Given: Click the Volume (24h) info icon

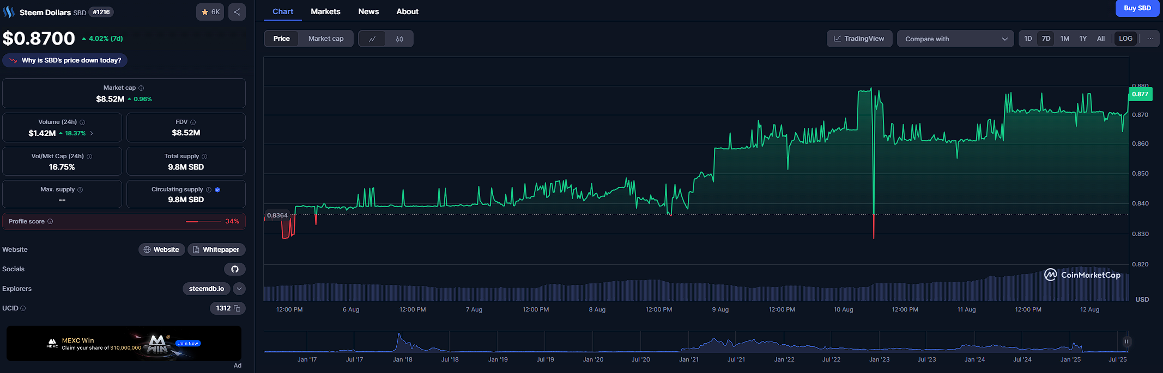Looking at the screenshot, I should coord(82,122).
